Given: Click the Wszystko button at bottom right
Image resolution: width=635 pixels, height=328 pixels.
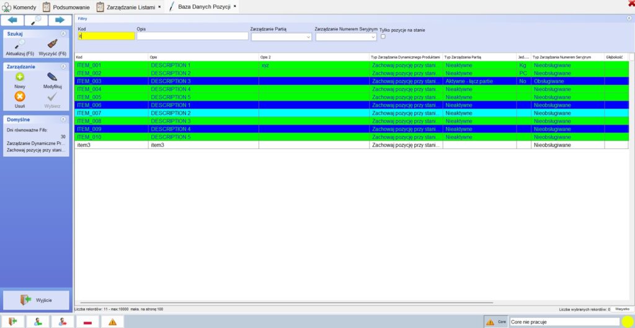Looking at the screenshot, I should pyautogui.click(x=622, y=309).
